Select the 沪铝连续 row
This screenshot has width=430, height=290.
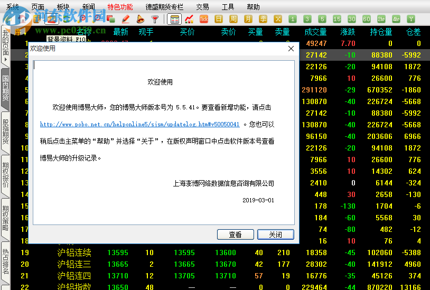[220, 252]
